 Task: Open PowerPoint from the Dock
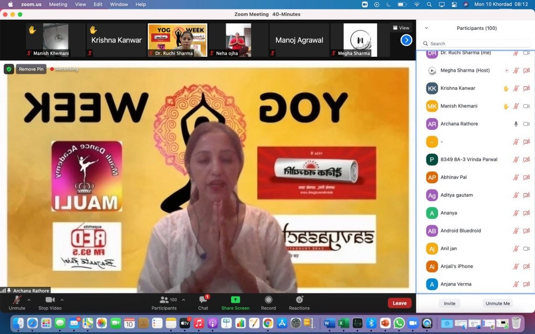(x=385, y=323)
